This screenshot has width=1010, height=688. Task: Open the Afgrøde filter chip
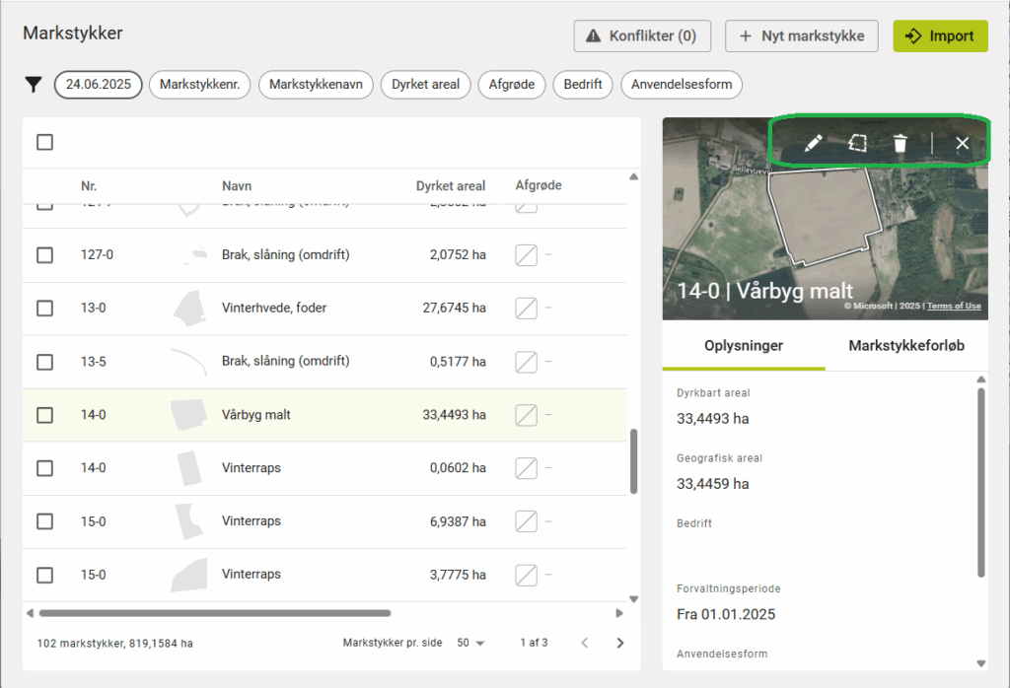[512, 85]
